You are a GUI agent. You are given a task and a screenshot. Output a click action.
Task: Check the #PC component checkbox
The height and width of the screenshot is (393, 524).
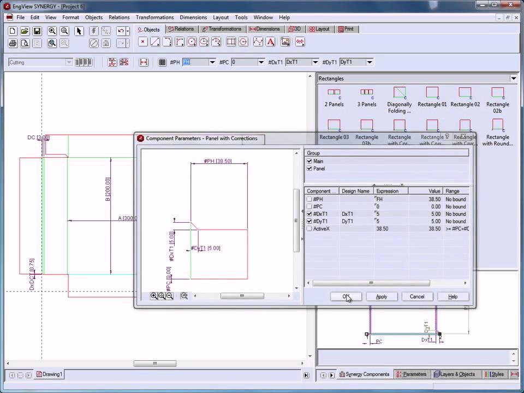(309, 206)
